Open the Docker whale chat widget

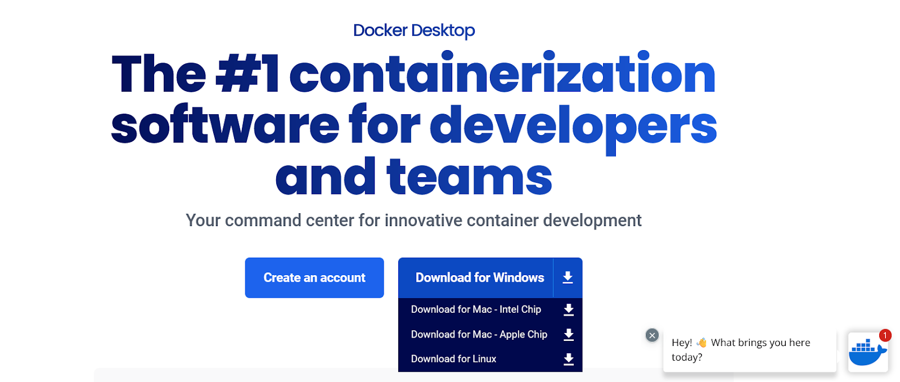pos(868,352)
